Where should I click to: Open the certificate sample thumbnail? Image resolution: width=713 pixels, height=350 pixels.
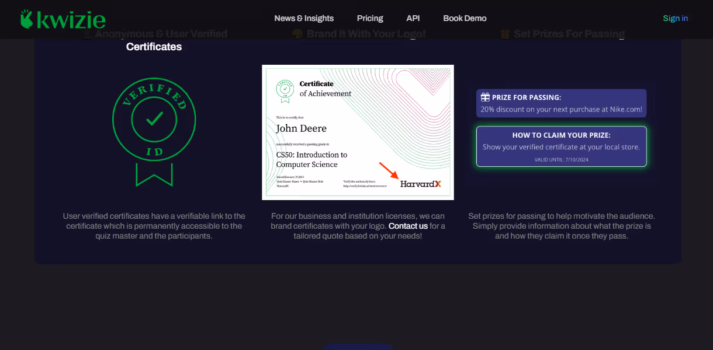pyautogui.click(x=358, y=132)
